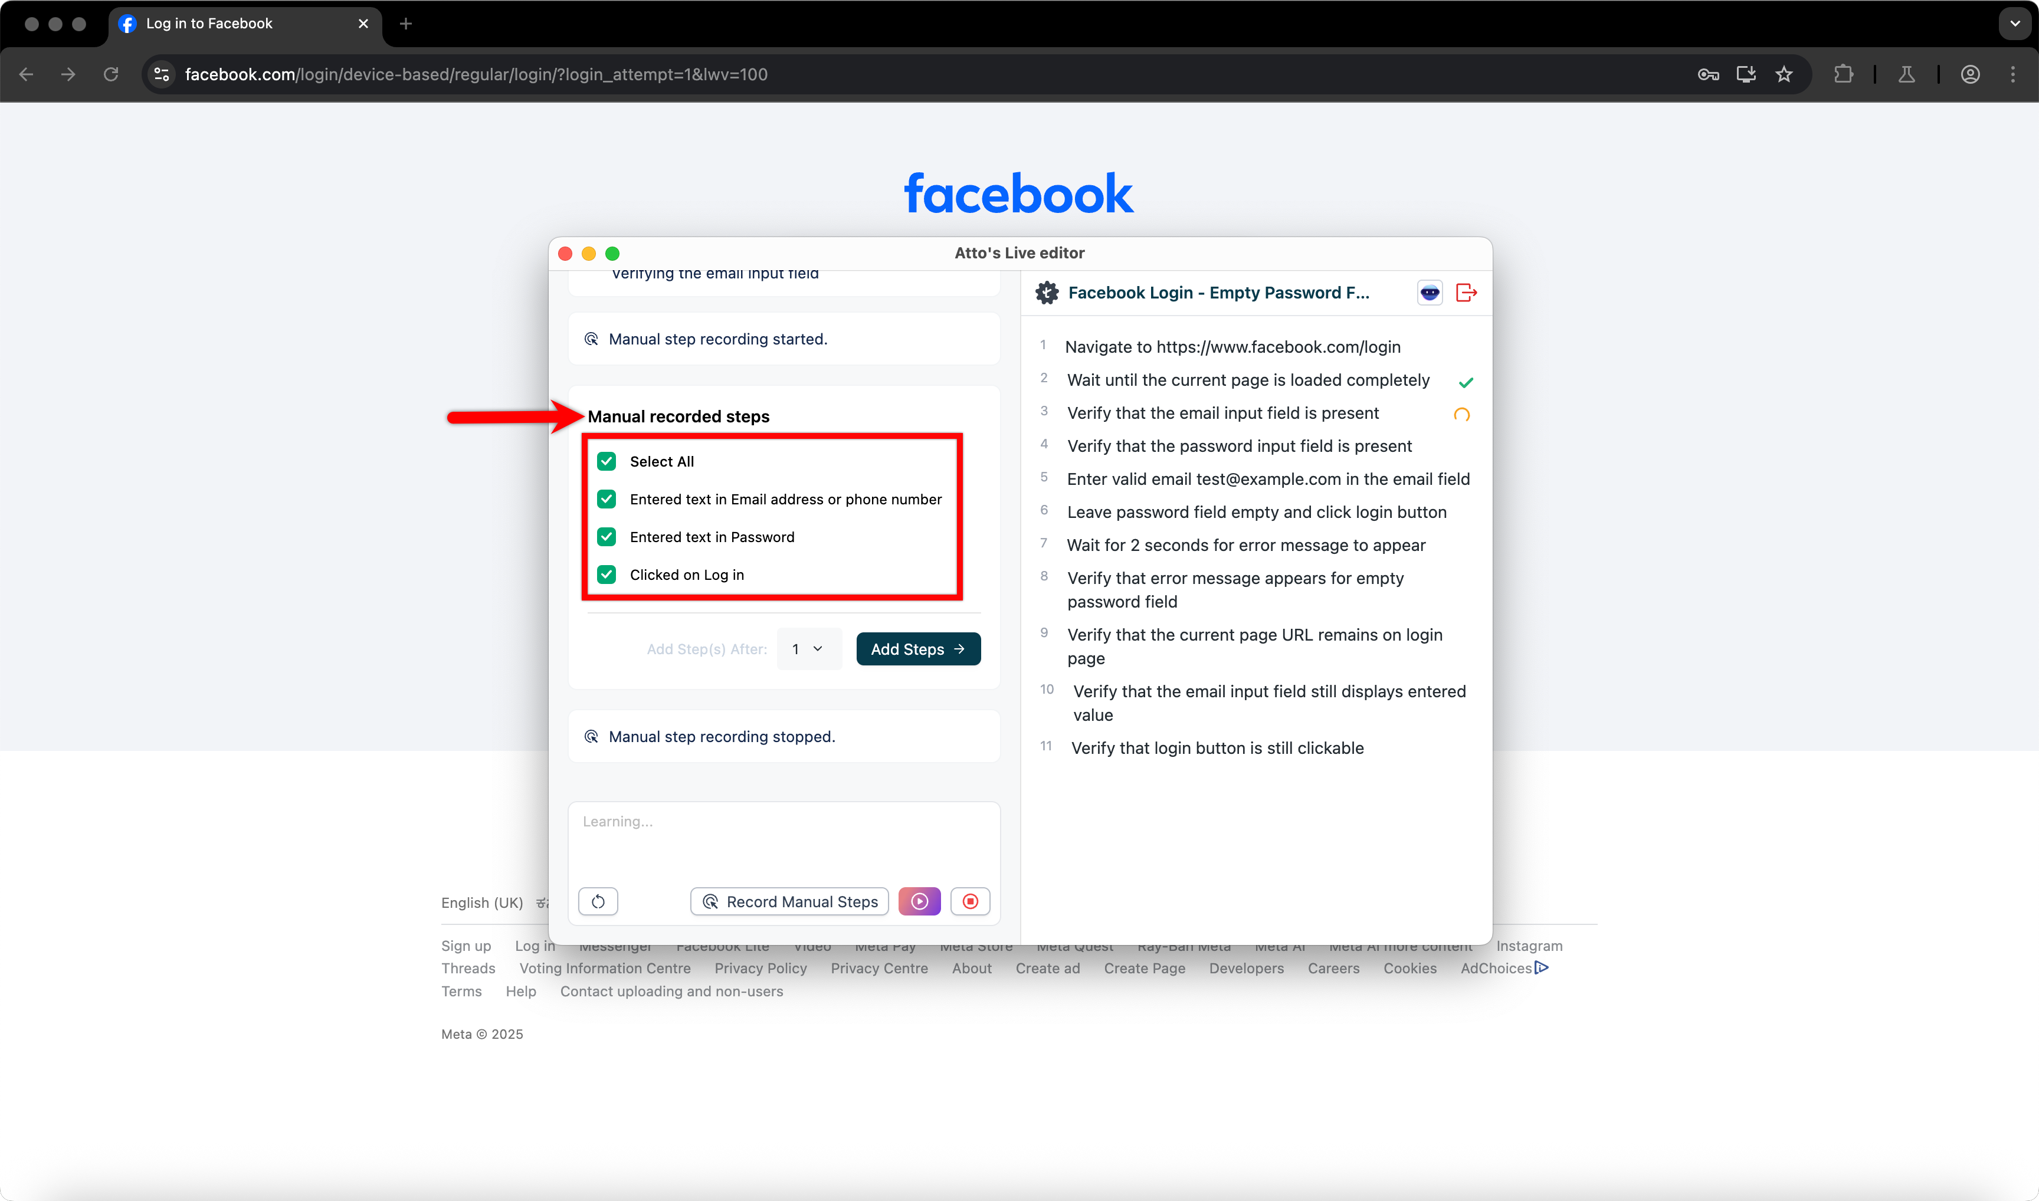Click the Atto robot avatar icon

pos(1430,292)
